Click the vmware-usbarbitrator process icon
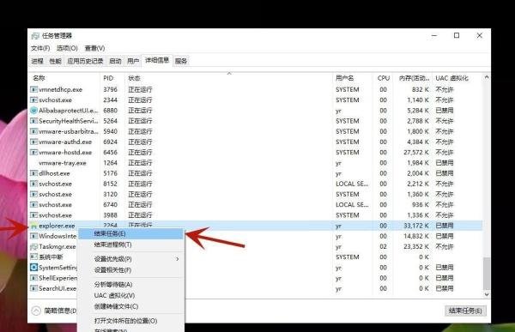 point(33,131)
